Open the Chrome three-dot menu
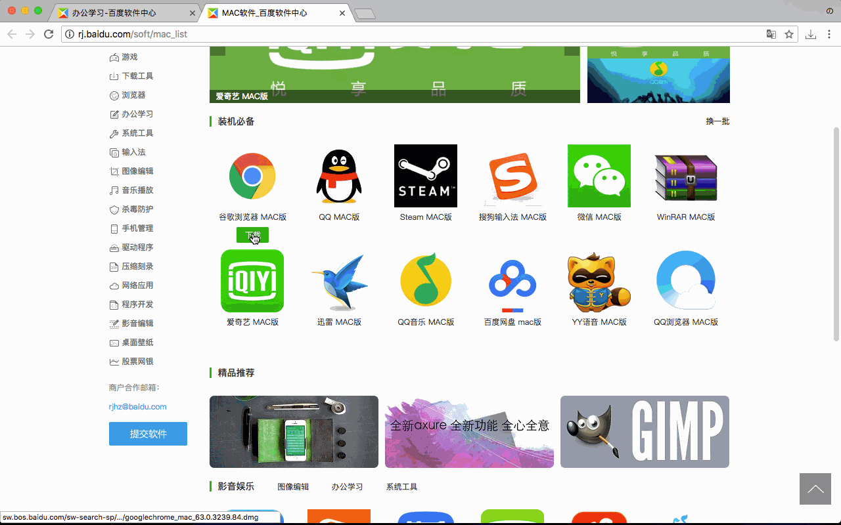The width and height of the screenshot is (841, 525). pyautogui.click(x=829, y=34)
